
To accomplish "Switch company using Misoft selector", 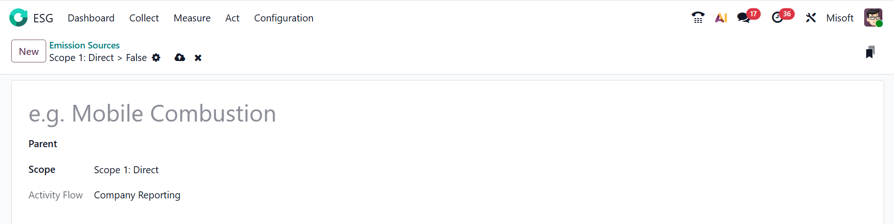I will pos(839,18).
